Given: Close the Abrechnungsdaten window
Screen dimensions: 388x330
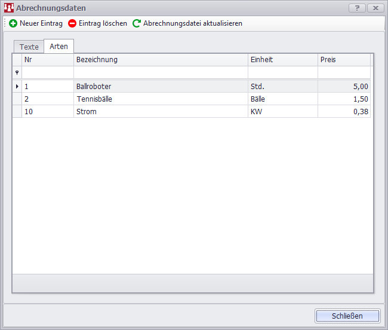Looking at the screenshot, I should tap(375, 8).
